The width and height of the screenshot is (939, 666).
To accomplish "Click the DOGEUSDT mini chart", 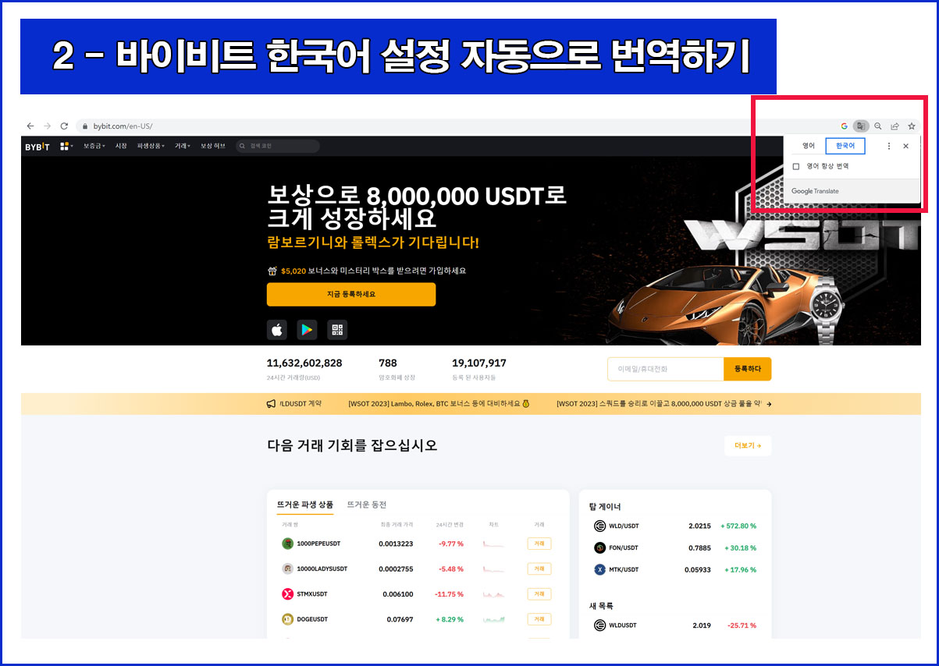I will pos(493,619).
